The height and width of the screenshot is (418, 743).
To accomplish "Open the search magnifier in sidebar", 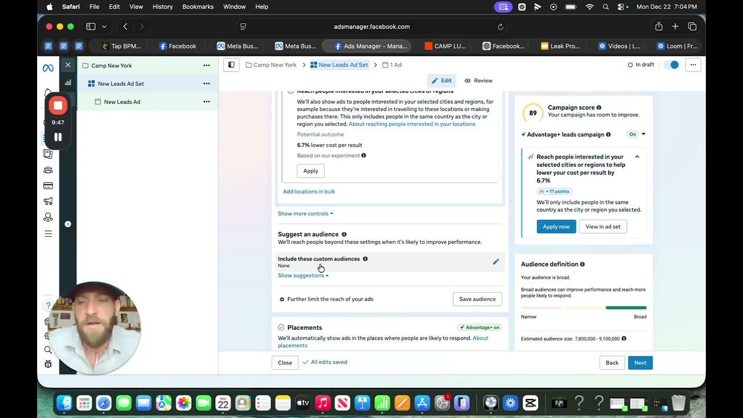I will (x=48, y=349).
